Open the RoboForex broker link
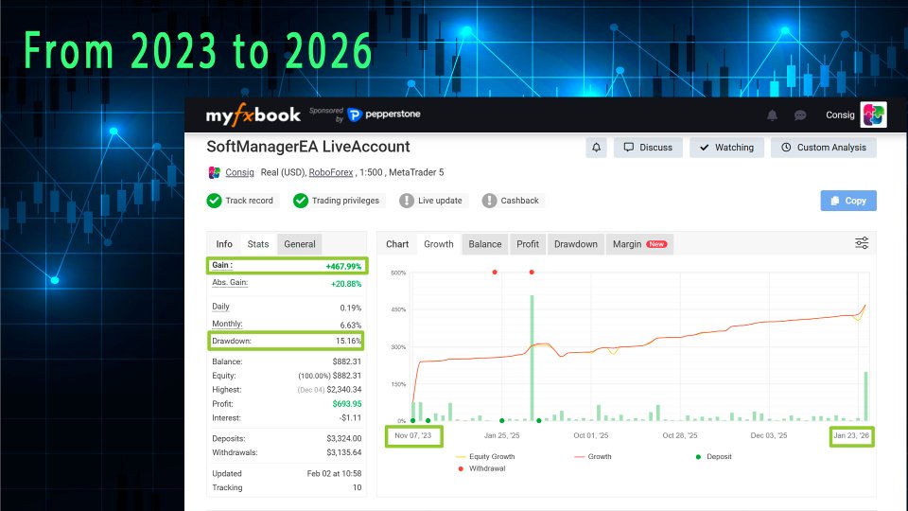908x511 pixels. [x=331, y=172]
